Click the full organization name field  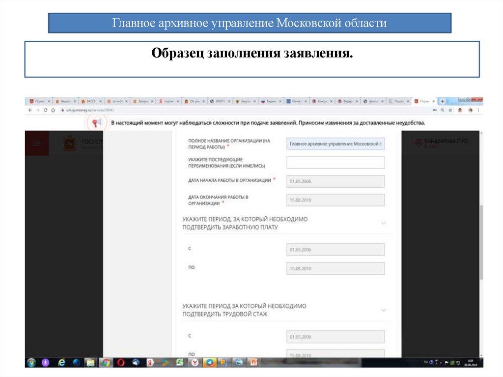[x=335, y=144]
